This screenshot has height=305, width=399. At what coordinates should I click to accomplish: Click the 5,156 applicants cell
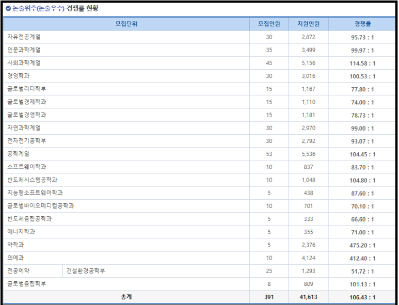coord(308,63)
